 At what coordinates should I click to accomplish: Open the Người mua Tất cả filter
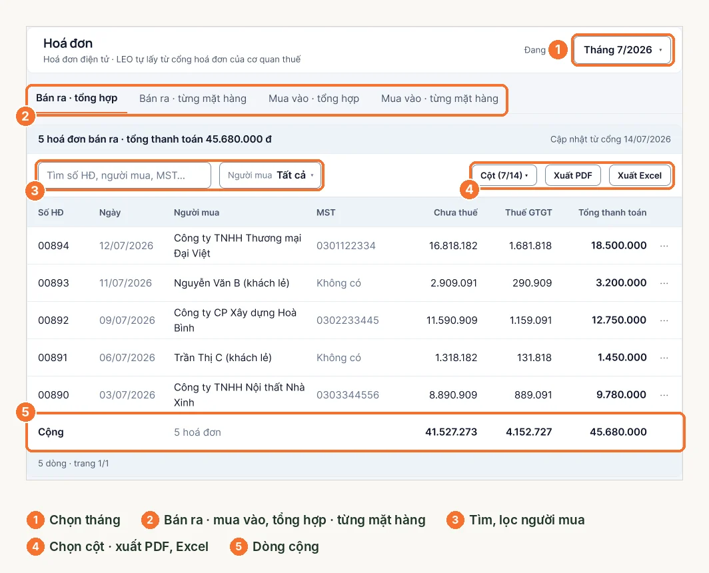(x=270, y=175)
